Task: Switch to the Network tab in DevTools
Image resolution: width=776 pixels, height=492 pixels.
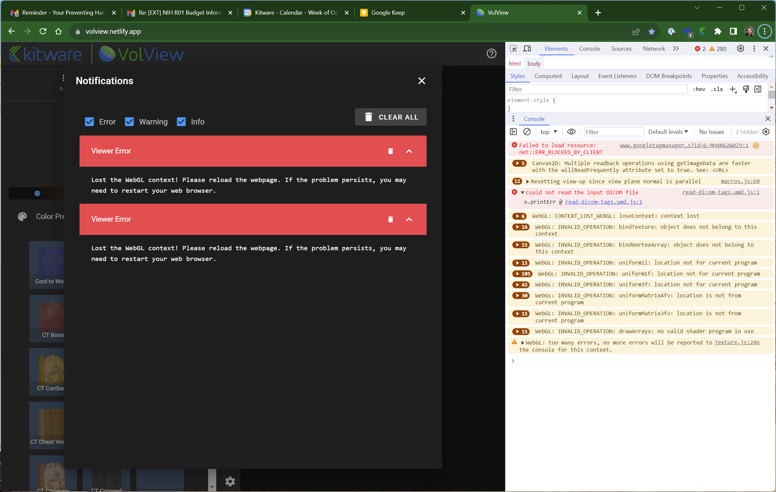Action: point(654,48)
